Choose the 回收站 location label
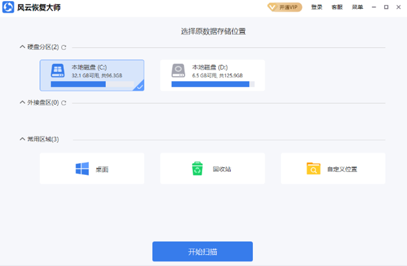This screenshot has width=407, height=266. point(222,169)
